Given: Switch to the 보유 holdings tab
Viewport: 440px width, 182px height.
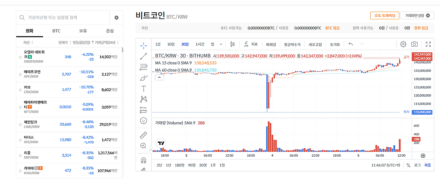Looking at the screenshot, I should click(83, 31).
